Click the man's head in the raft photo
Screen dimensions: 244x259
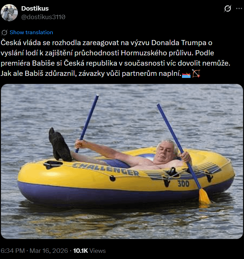pyautogui.click(x=167, y=150)
